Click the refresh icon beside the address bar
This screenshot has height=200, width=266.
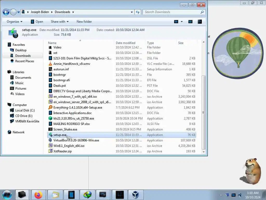[138, 12]
